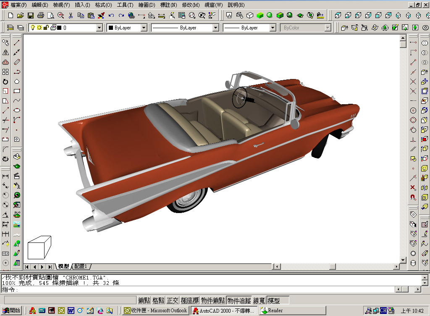
Task: Click the Cut scissors icon
Action: click(71, 16)
